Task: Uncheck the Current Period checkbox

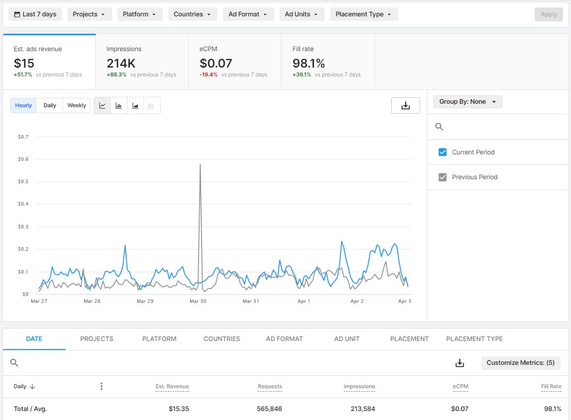Action: click(x=443, y=152)
